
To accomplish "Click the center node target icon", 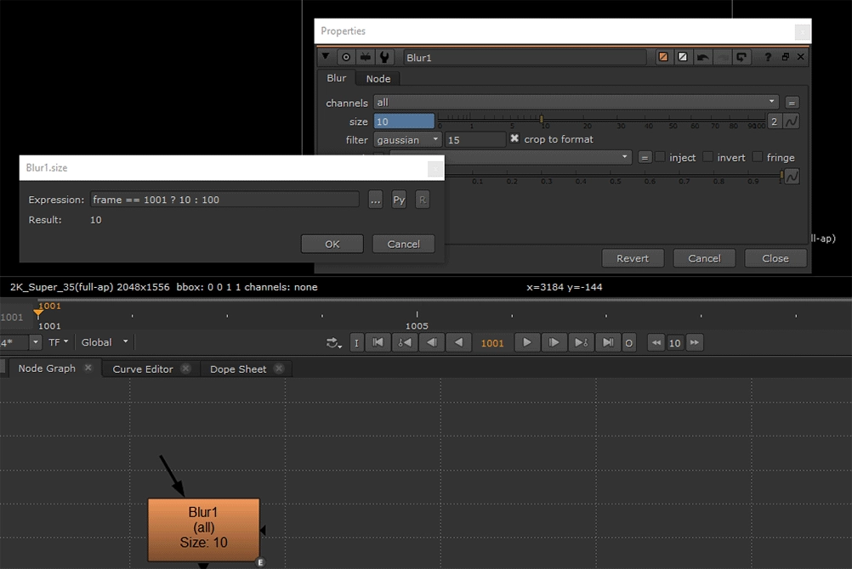I will [x=346, y=57].
